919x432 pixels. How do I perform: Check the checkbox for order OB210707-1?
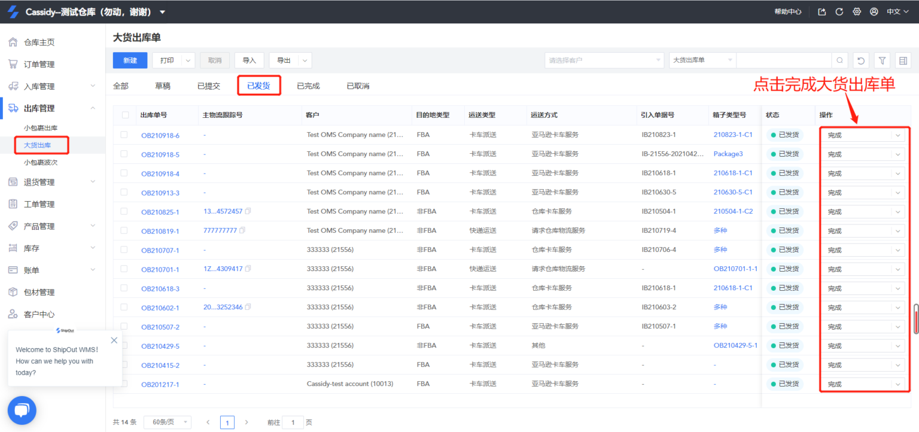(x=125, y=250)
